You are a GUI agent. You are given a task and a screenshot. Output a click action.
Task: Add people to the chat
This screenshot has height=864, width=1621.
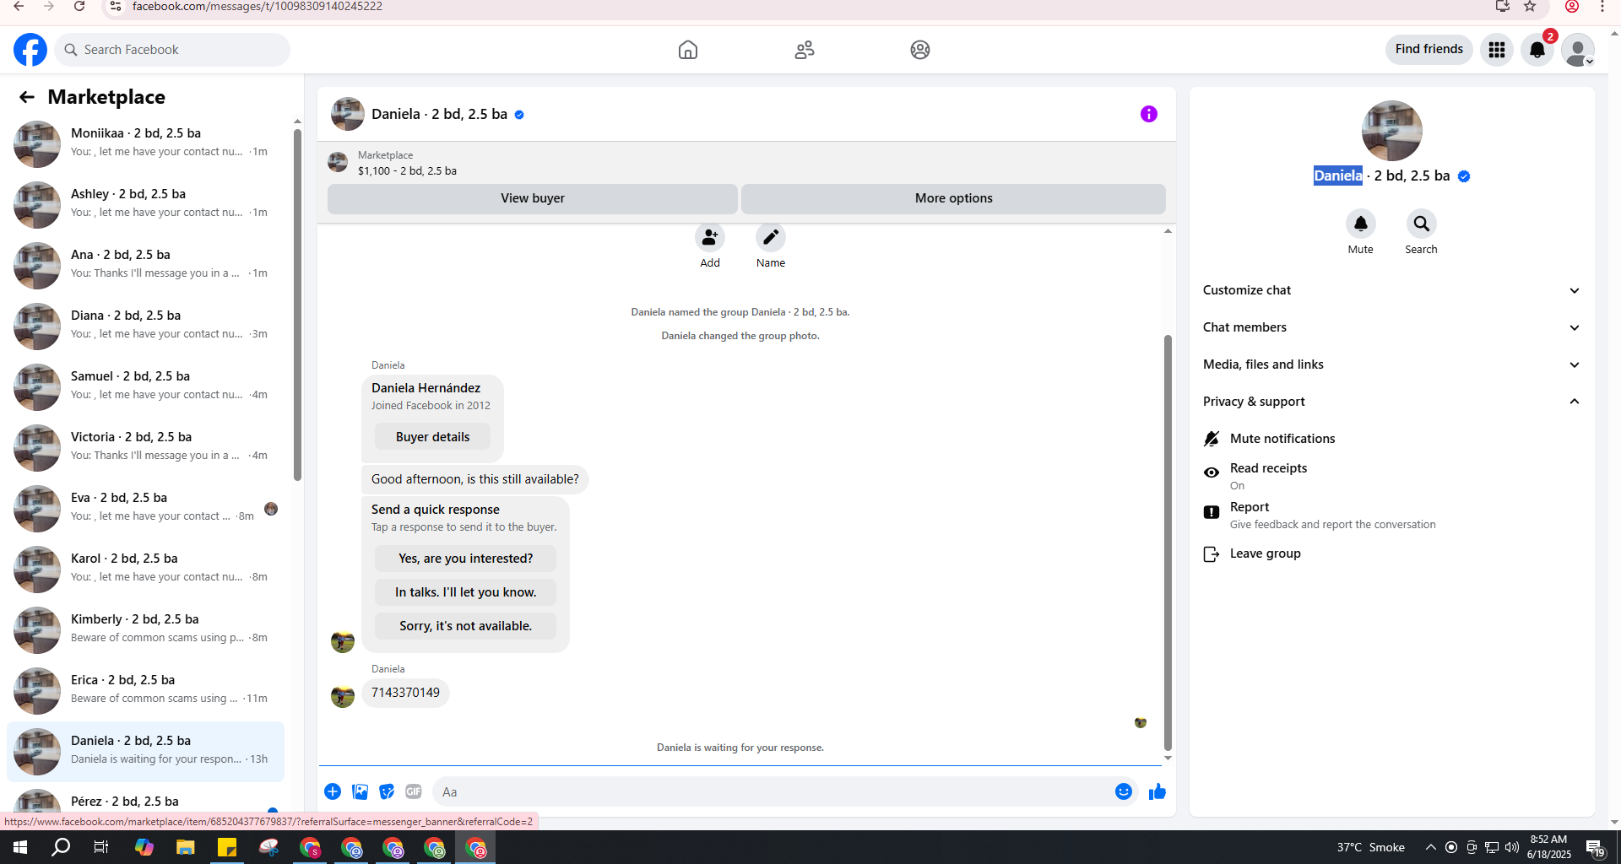[x=710, y=238]
